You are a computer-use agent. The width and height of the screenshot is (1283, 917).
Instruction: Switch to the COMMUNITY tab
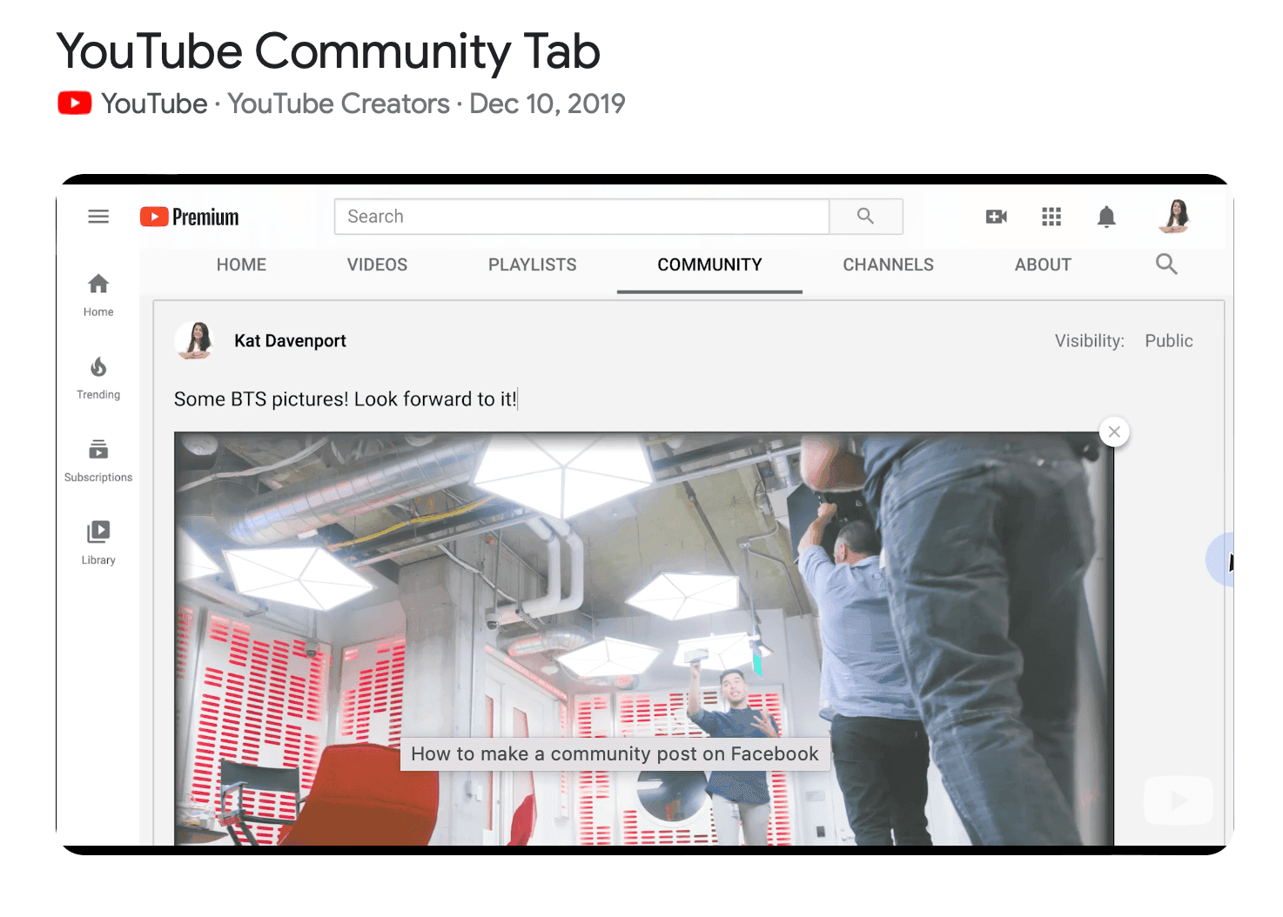click(709, 264)
